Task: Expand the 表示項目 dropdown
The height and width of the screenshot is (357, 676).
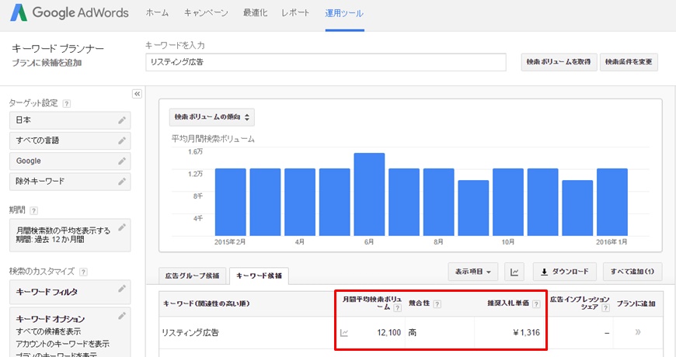Action: coord(473,272)
